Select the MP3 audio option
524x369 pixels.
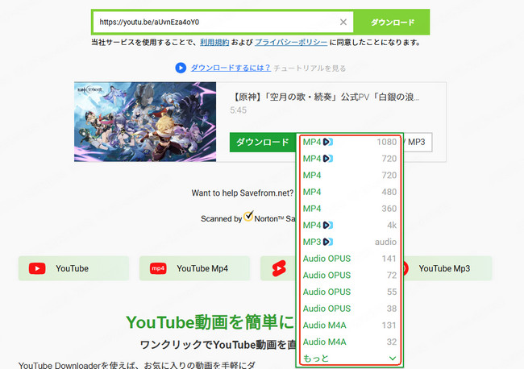350,242
